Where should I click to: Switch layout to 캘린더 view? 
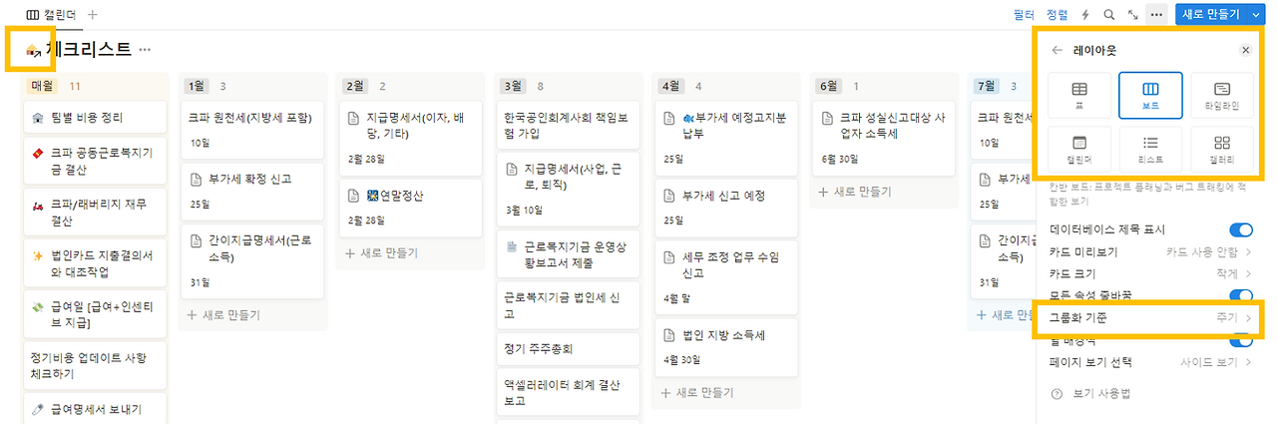click(1079, 150)
